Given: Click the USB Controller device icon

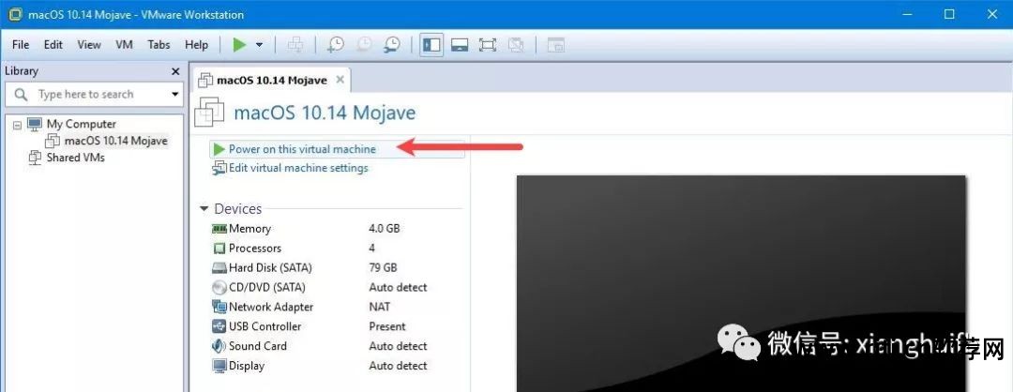Looking at the screenshot, I should 219,326.
